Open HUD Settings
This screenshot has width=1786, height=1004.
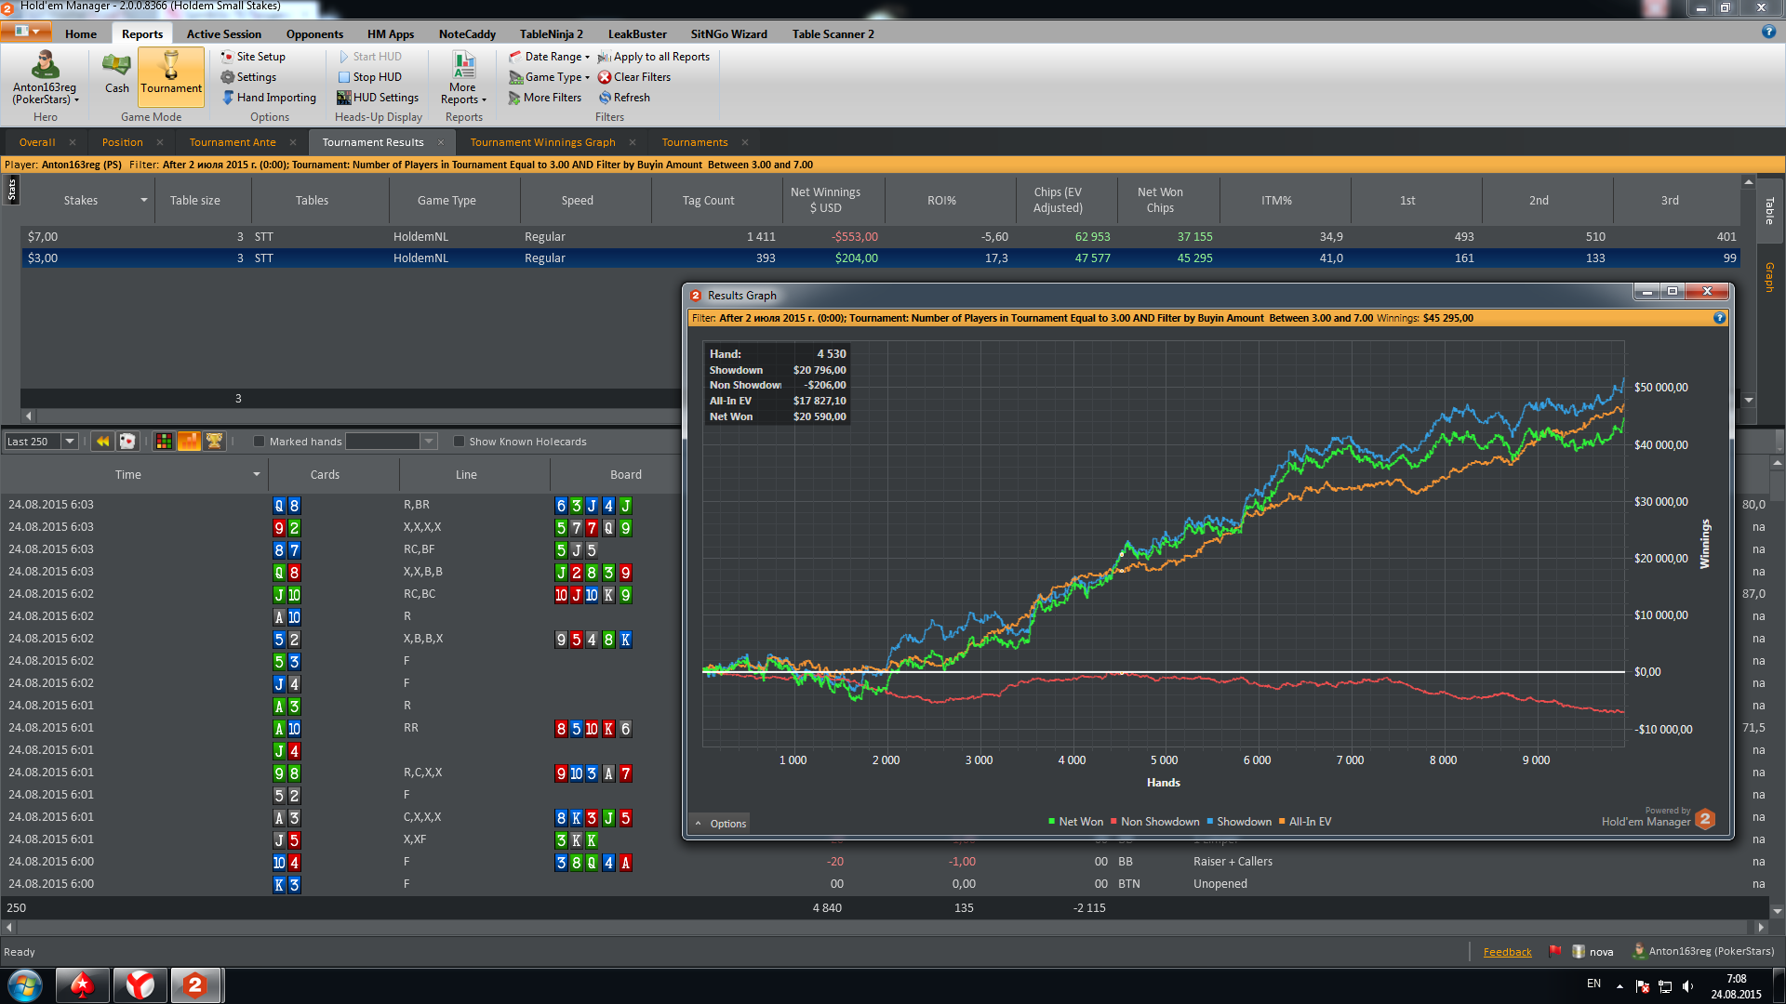[x=378, y=98]
